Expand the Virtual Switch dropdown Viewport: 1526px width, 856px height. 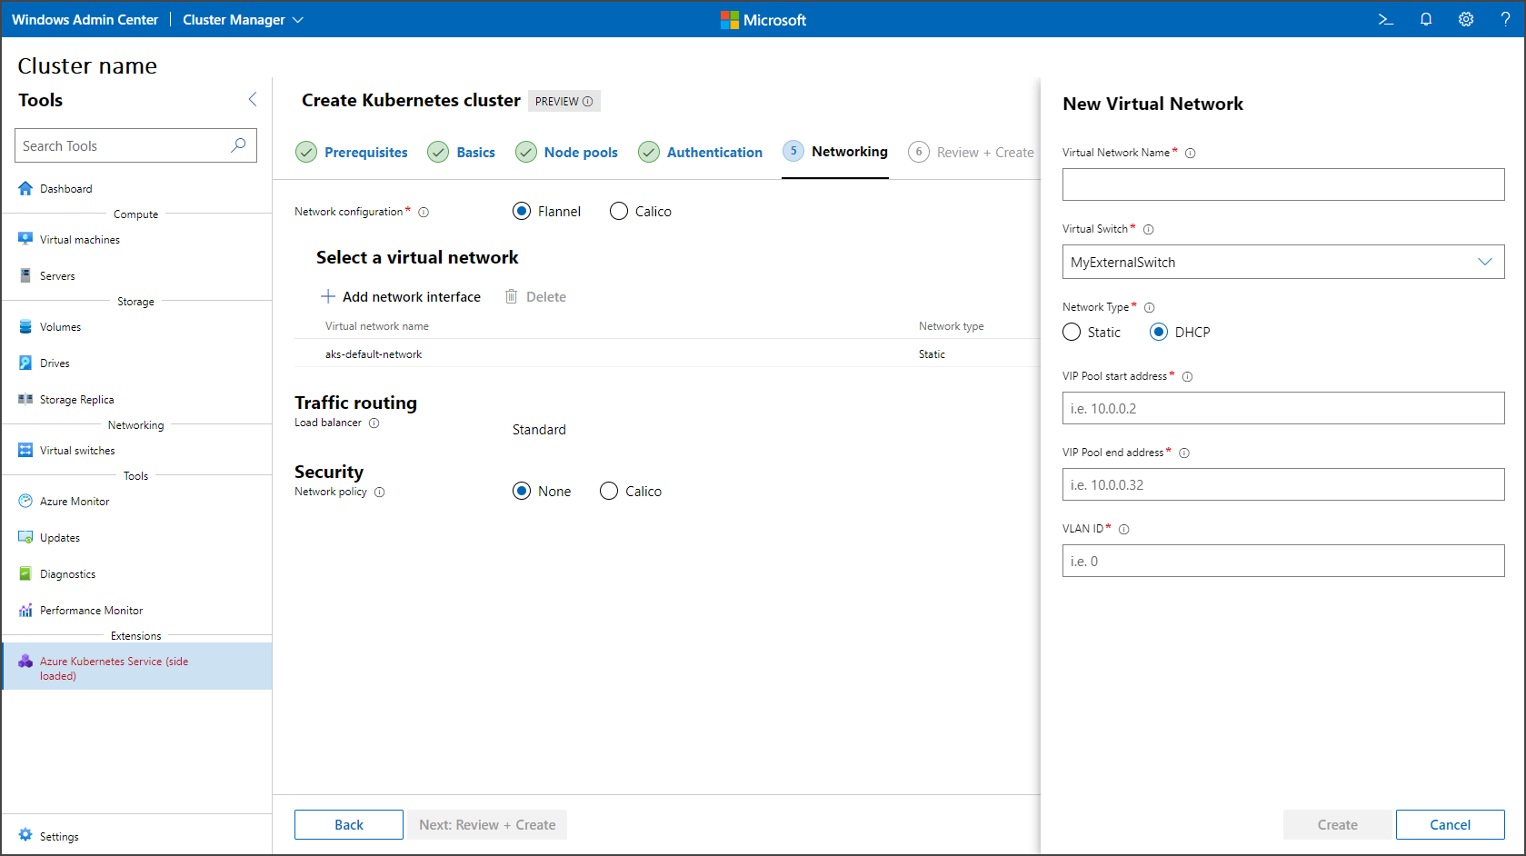click(x=1483, y=263)
